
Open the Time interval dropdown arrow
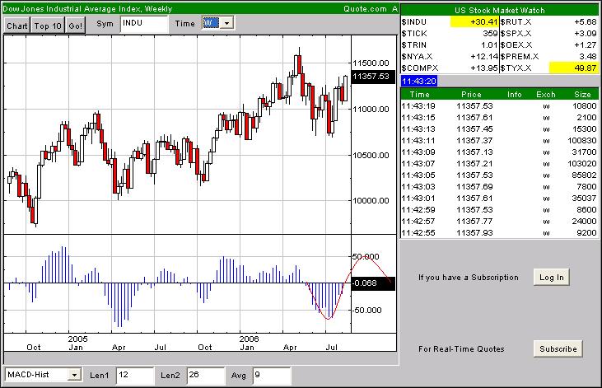[x=226, y=23]
